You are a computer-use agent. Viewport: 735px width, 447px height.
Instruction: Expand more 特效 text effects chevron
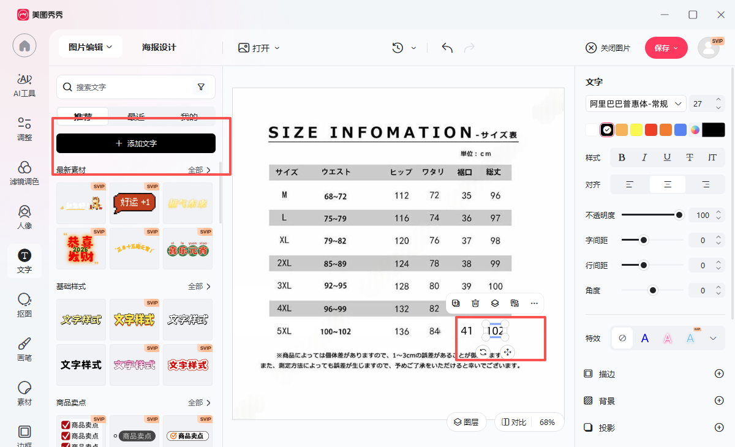tap(713, 338)
